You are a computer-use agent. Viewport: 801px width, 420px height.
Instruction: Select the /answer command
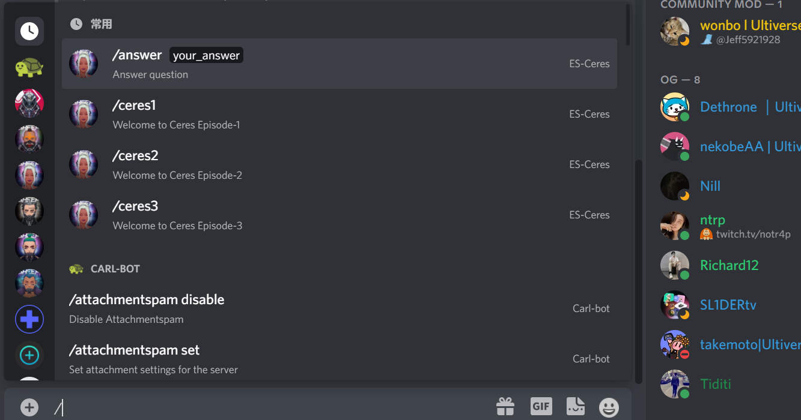tap(339, 64)
